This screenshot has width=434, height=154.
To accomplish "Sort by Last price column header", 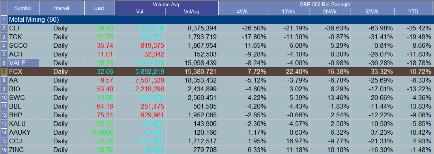I will [99, 8].
